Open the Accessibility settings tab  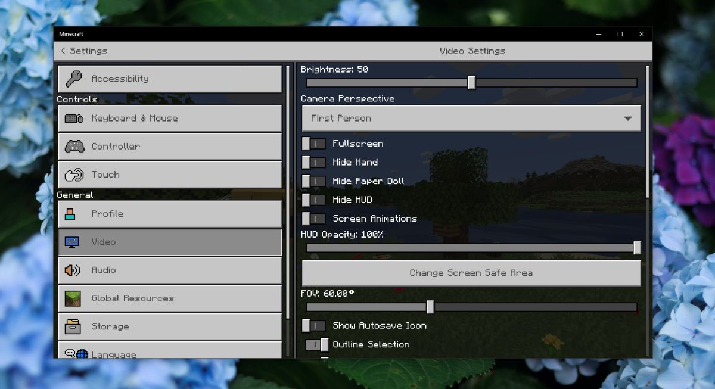(x=170, y=79)
